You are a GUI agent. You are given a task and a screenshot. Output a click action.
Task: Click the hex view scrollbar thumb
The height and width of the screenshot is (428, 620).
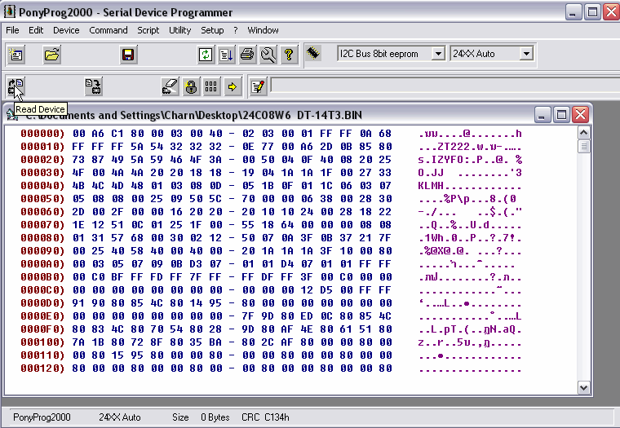click(x=583, y=147)
